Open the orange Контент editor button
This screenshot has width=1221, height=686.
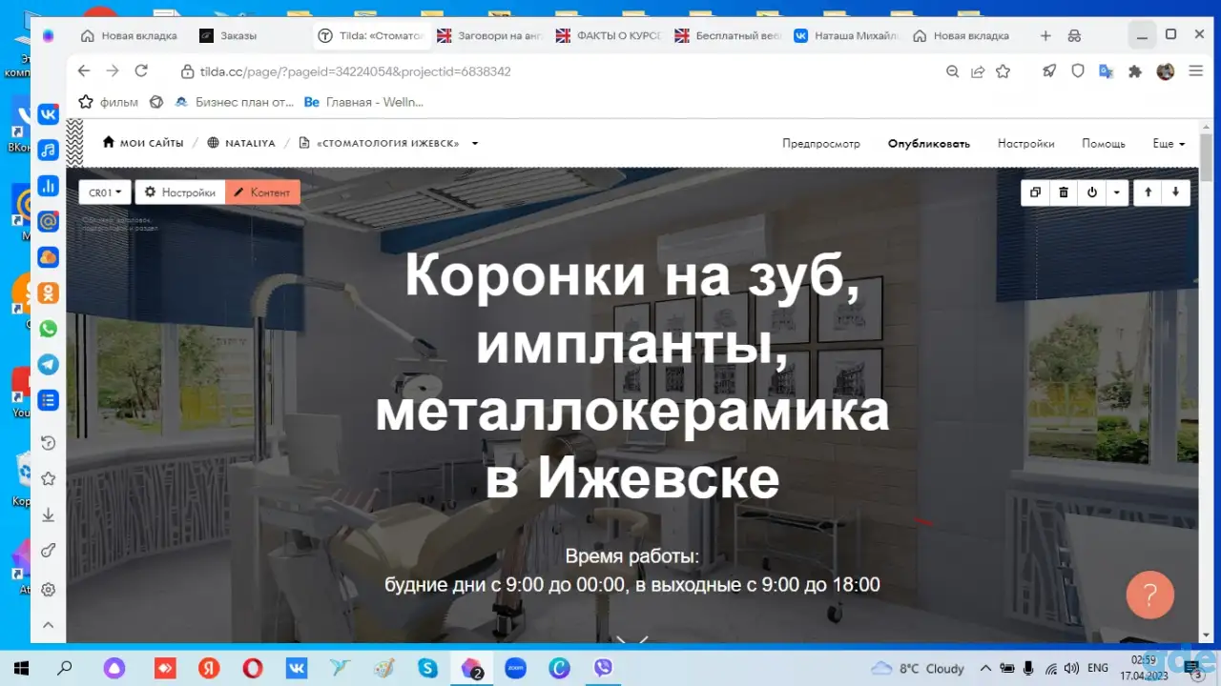(x=262, y=192)
